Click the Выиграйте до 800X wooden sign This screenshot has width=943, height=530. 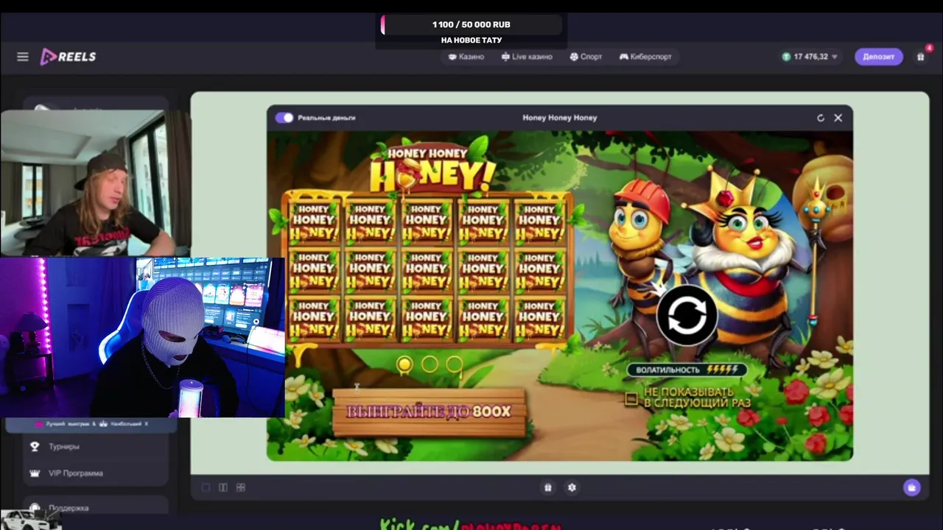pos(430,412)
